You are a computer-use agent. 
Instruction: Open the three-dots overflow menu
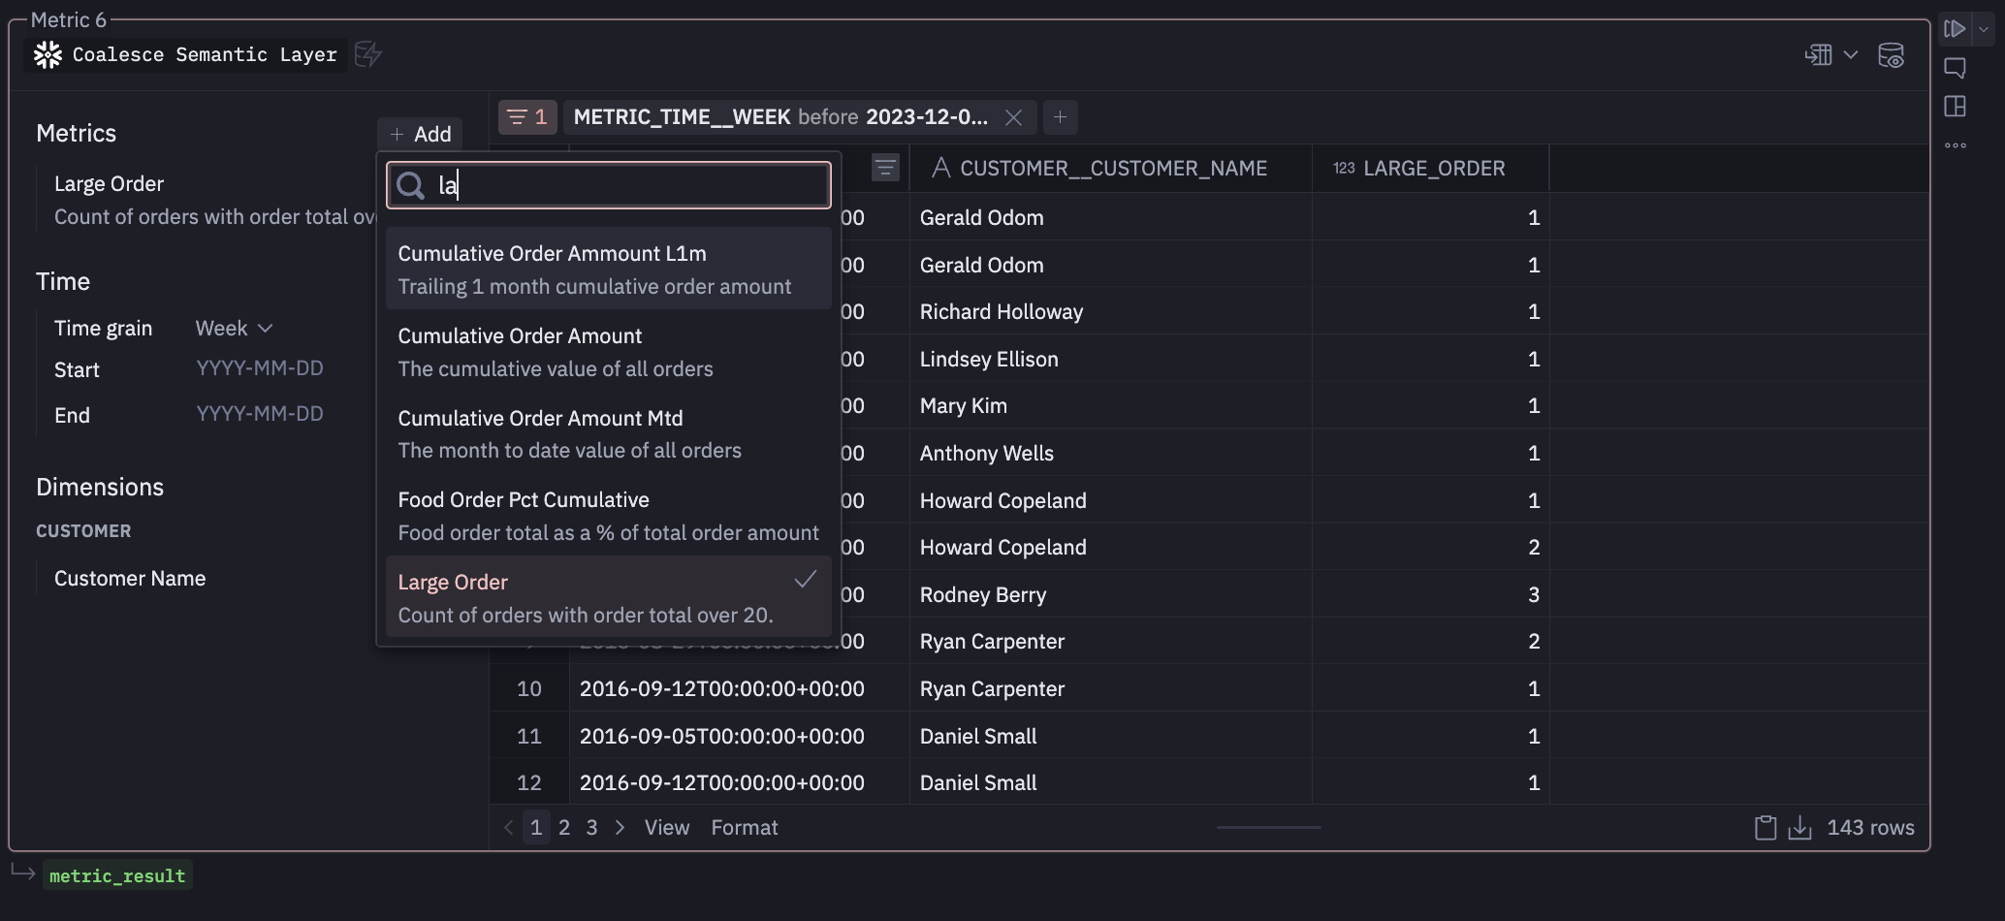[x=1955, y=144]
